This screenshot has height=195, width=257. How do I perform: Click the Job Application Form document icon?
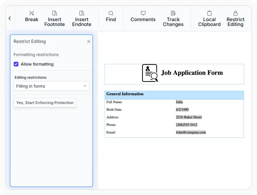click(150, 73)
